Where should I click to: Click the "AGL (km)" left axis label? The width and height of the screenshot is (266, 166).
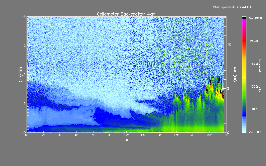[21, 74]
